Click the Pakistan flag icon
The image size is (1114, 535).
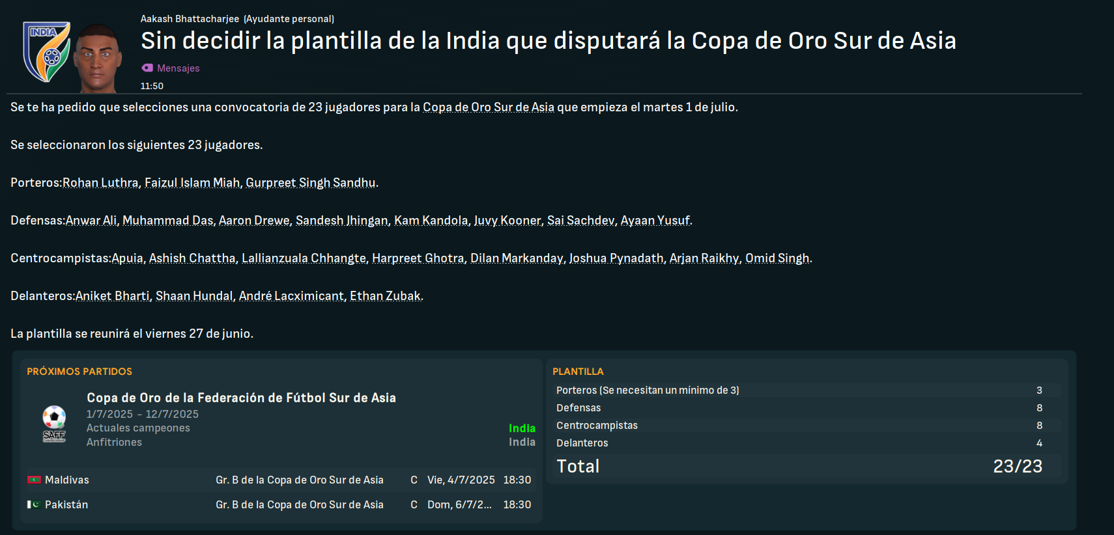click(34, 504)
